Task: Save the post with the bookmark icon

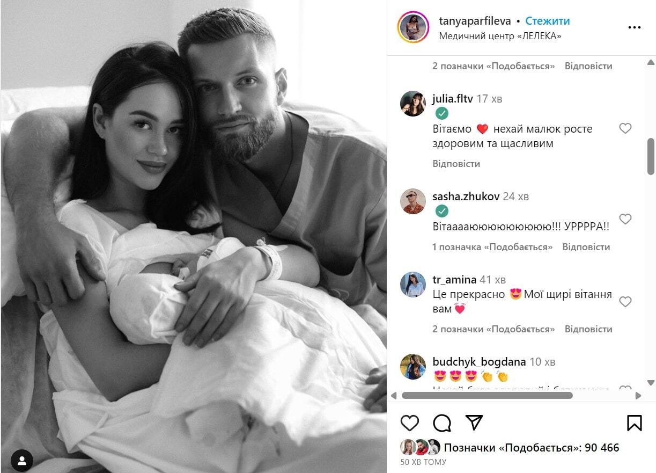Action: [x=635, y=423]
